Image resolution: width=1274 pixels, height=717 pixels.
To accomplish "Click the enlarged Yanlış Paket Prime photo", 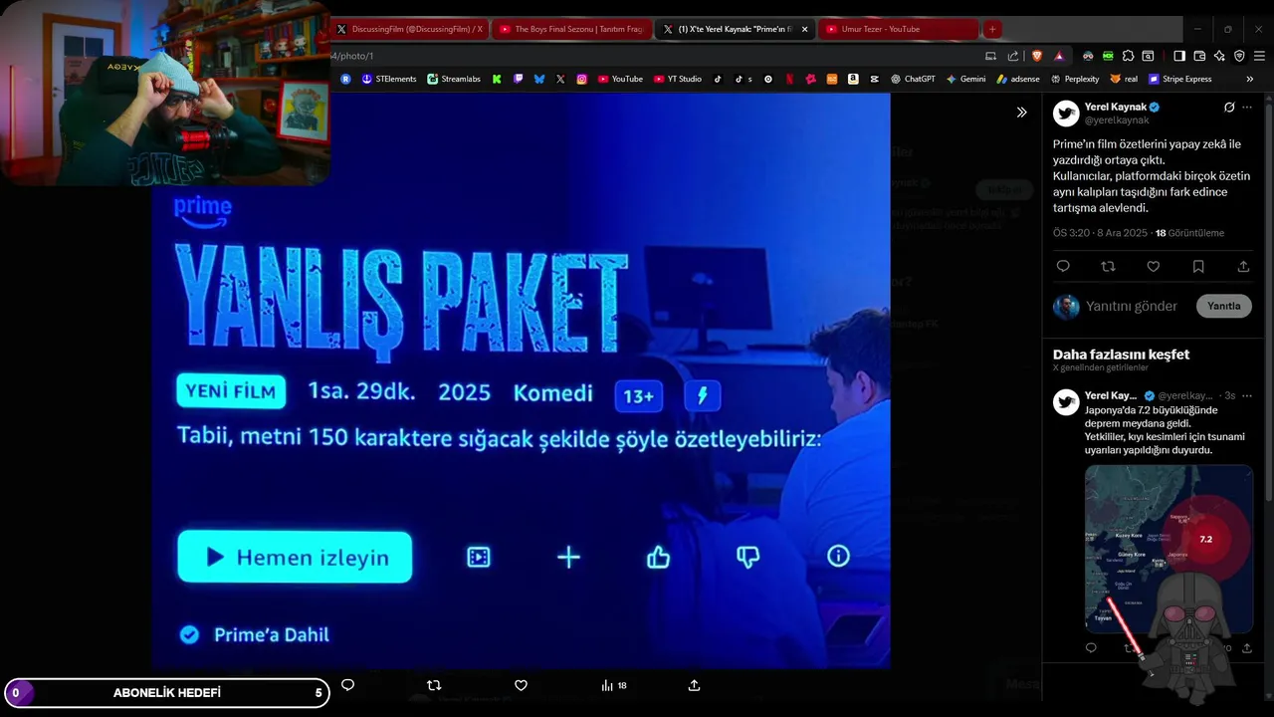I will click(521, 378).
